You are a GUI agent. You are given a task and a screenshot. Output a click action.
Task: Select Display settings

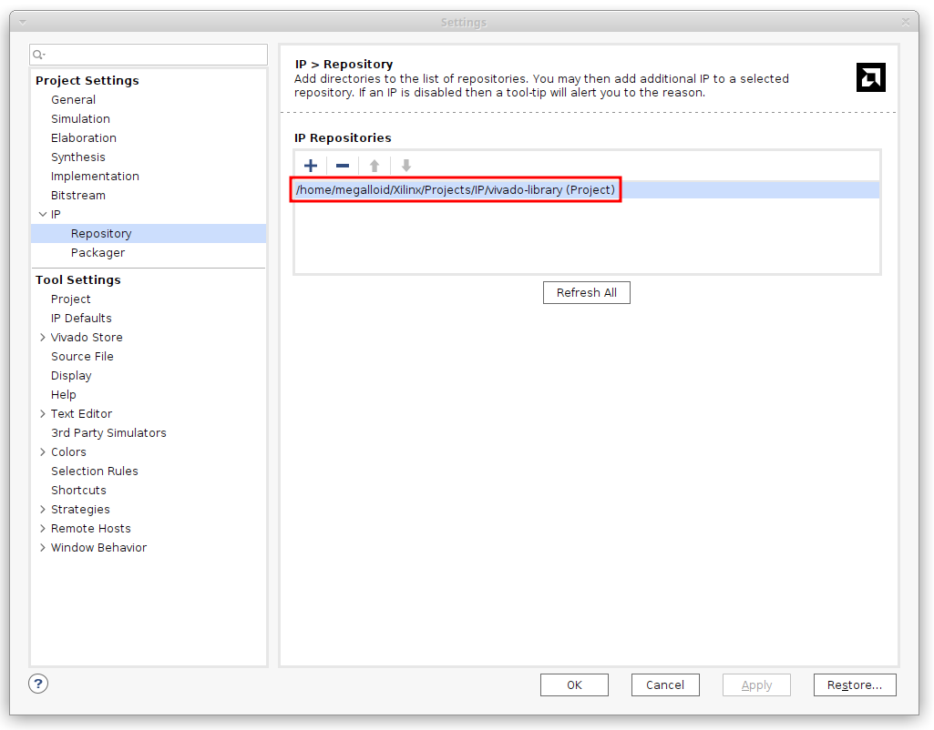[71, 375]
